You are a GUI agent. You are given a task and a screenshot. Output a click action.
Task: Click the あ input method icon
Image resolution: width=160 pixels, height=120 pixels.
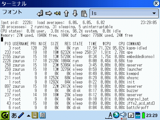click(x=14, y=115)
